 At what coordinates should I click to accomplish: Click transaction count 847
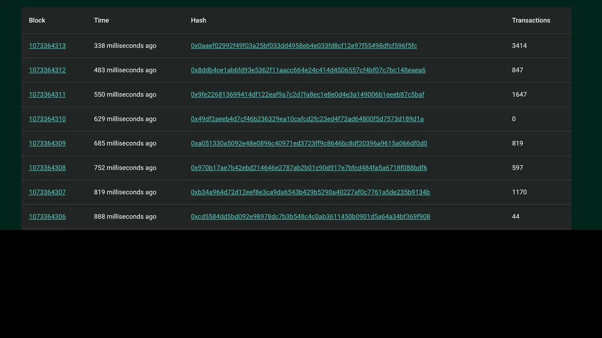point(517,70)
